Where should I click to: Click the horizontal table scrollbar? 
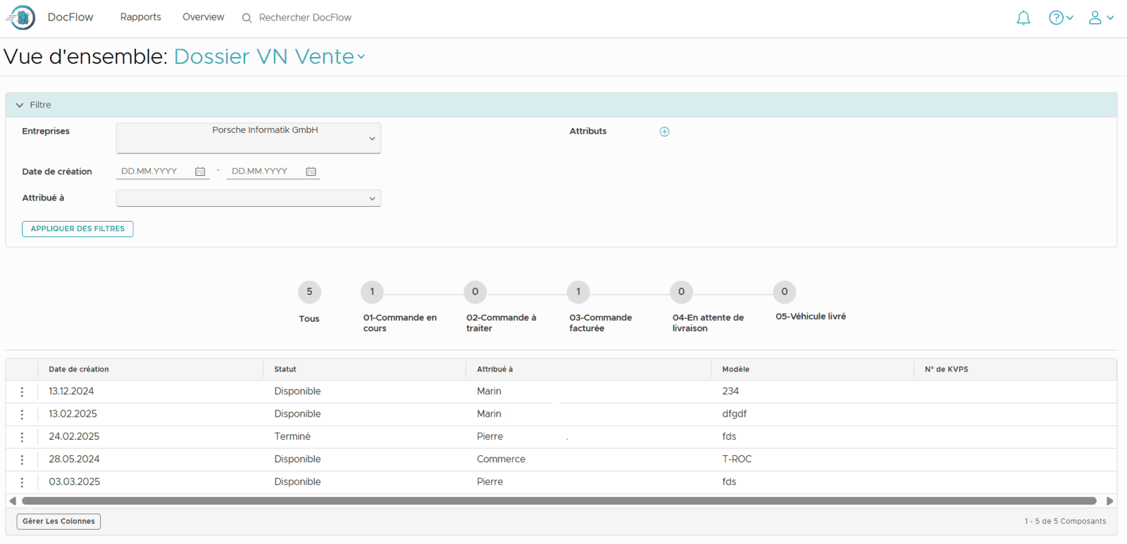[559, 501]
